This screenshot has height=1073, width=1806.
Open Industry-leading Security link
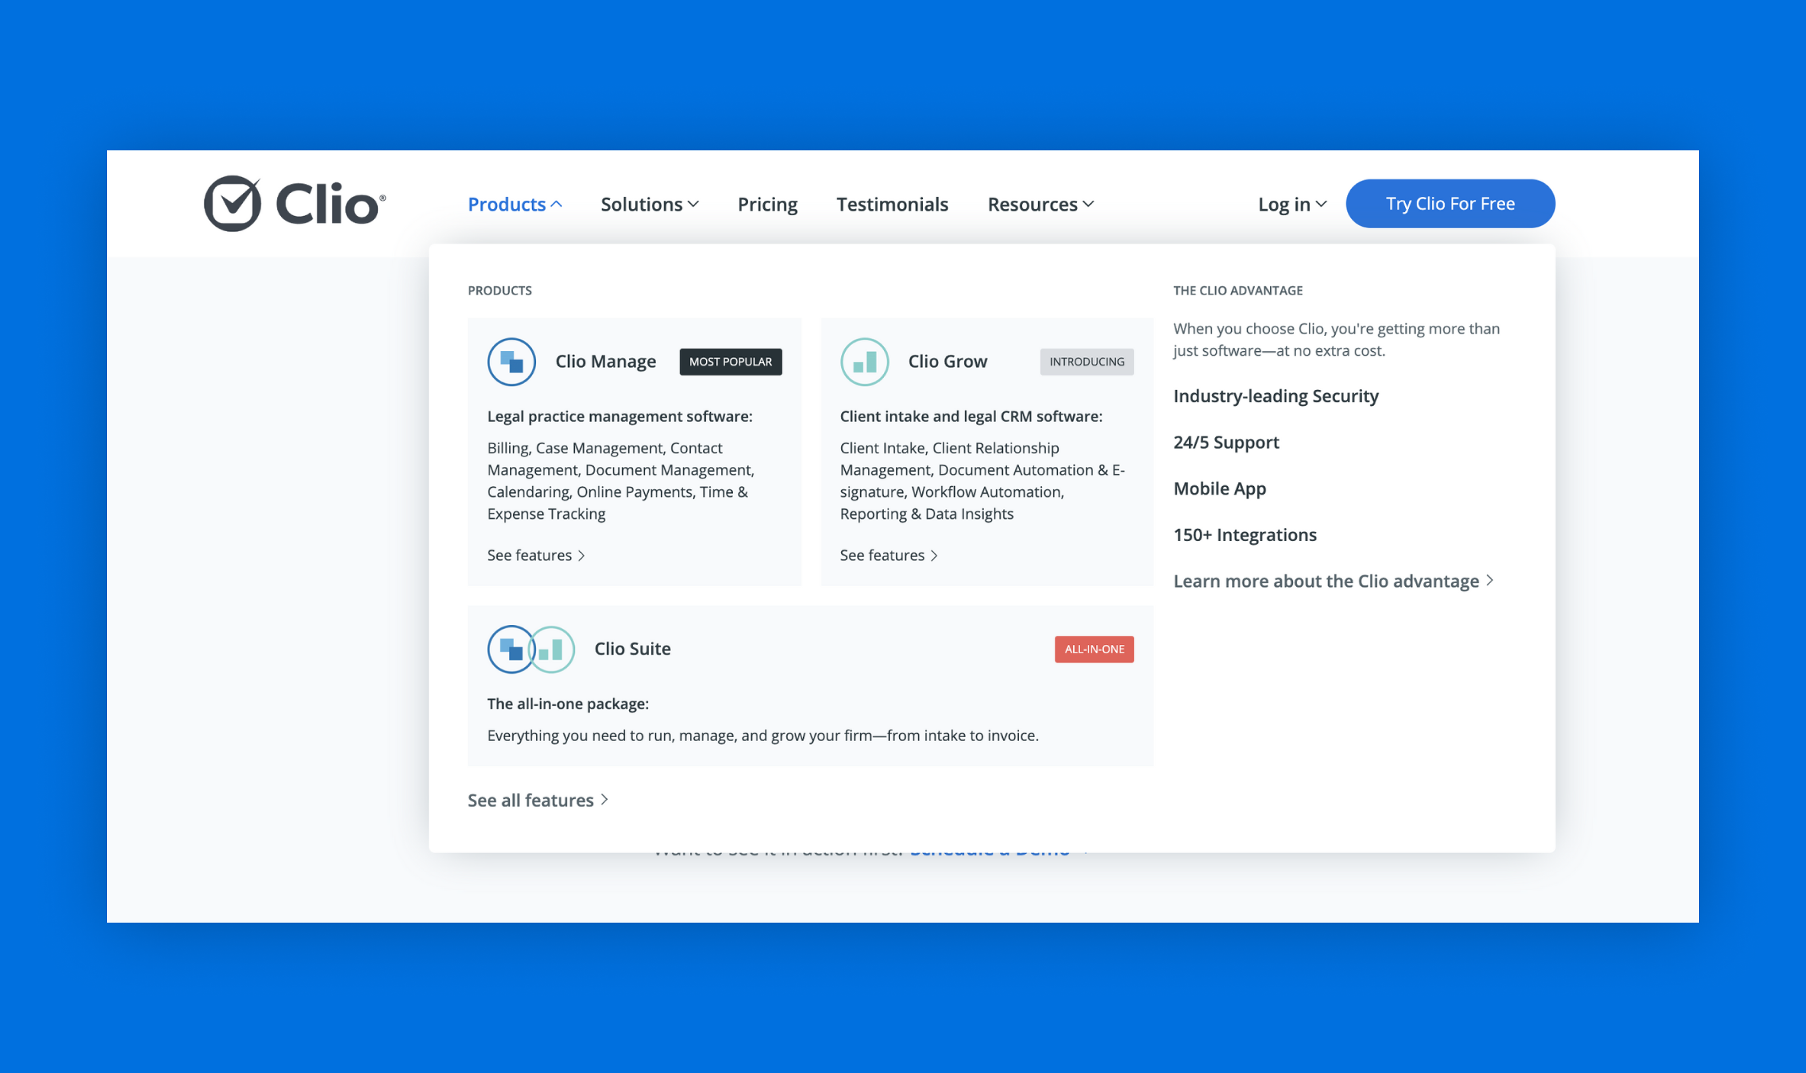coord(1275,396)
